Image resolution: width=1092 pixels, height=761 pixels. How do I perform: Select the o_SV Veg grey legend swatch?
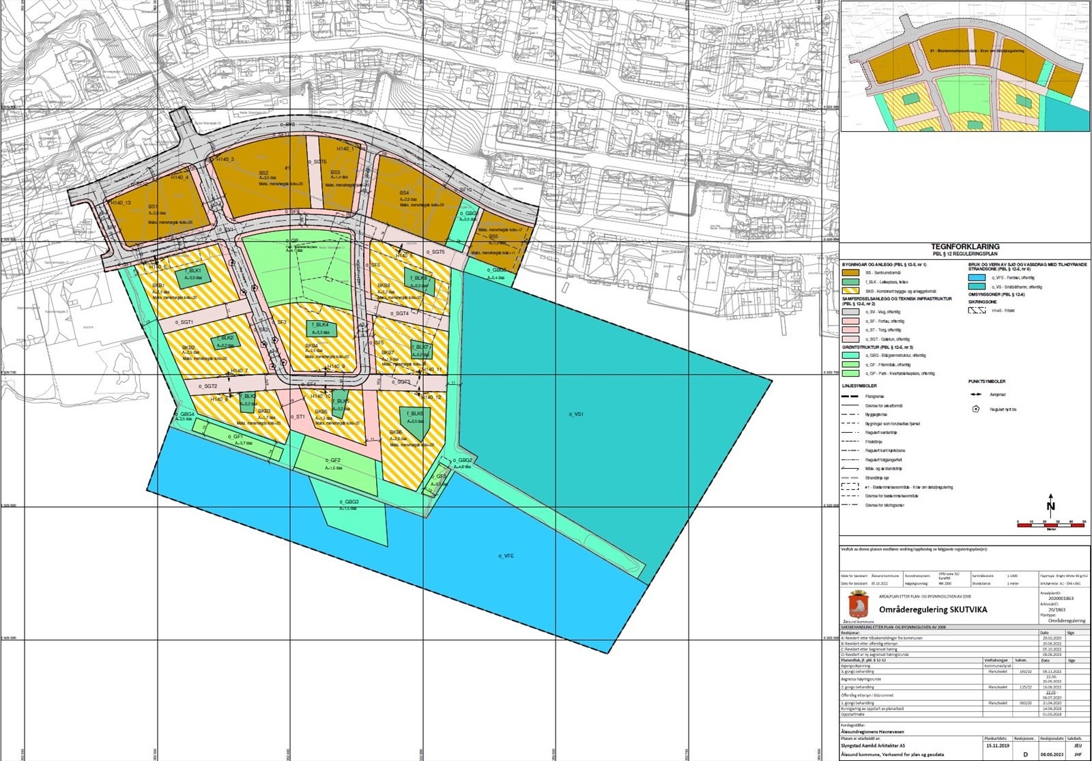tap(850, 311)
